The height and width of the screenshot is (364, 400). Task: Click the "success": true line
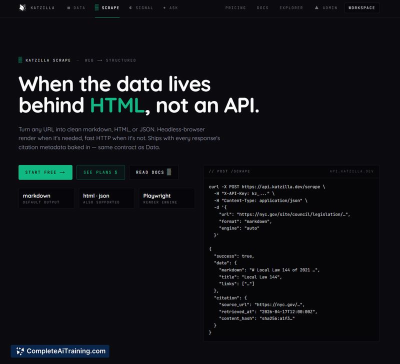(234, 256)
